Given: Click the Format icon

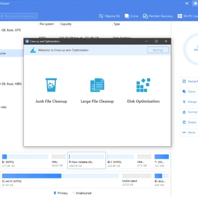Looking at the screenshot, I should pyautogui.click(x=184, y=112).
